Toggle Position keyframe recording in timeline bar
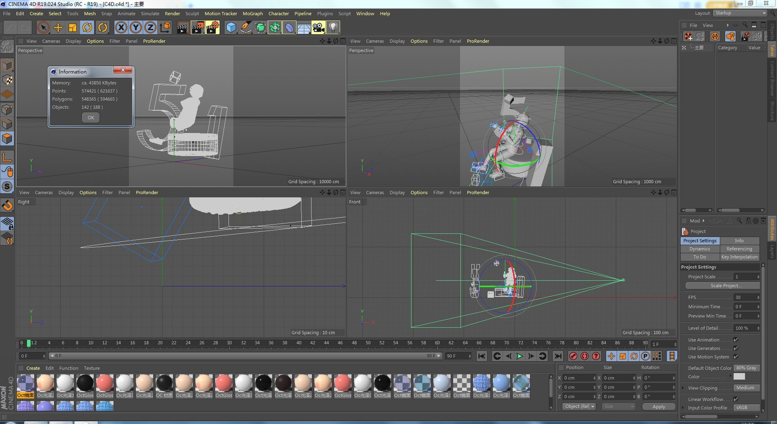This screenshot has width=777, height=424. (x=611, y=356)
